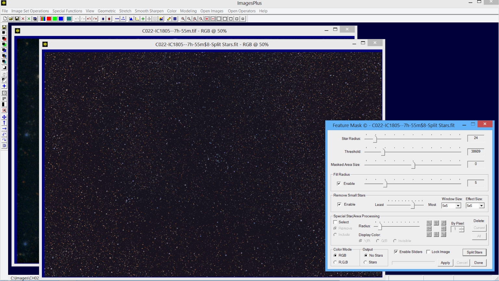Open the Geometric menu

coord(107,11)
